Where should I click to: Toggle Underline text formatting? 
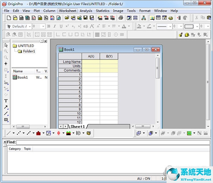61,26
